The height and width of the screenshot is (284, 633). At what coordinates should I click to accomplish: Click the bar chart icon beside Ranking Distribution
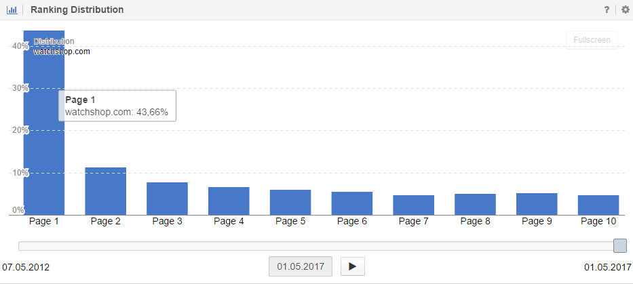(12, 10)
